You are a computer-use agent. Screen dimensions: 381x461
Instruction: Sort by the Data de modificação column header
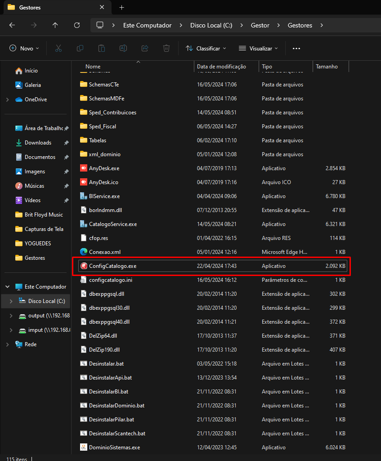coord(221,67)
